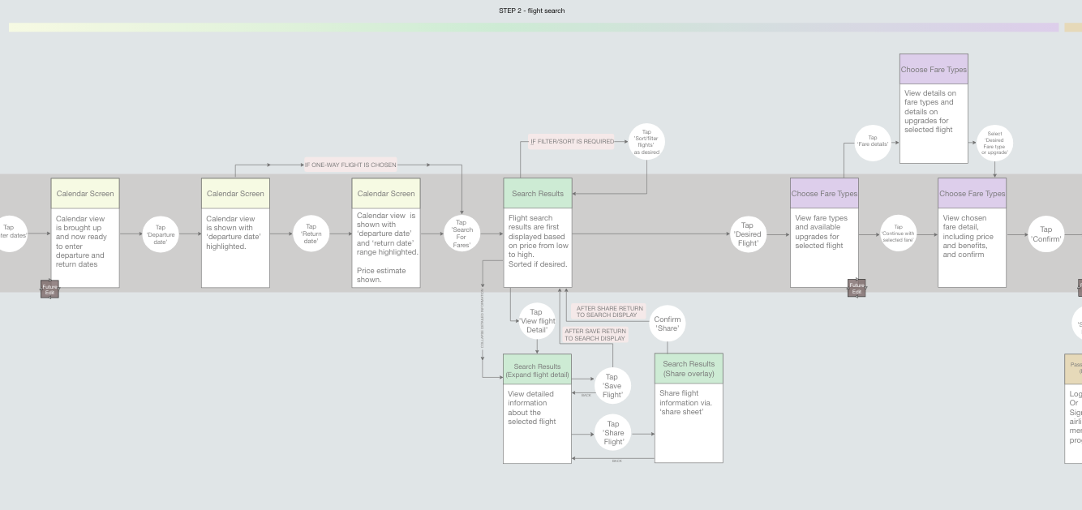
Task: Click 'AFTER SAVE RETURN TO SEARCH DISPLAY' label
Action: click(x=595, y=335)
